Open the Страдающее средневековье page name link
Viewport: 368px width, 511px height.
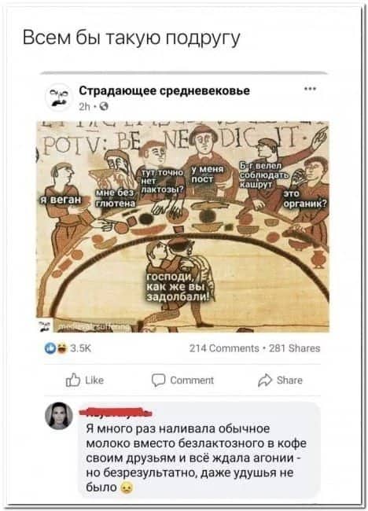coord(164,90)
